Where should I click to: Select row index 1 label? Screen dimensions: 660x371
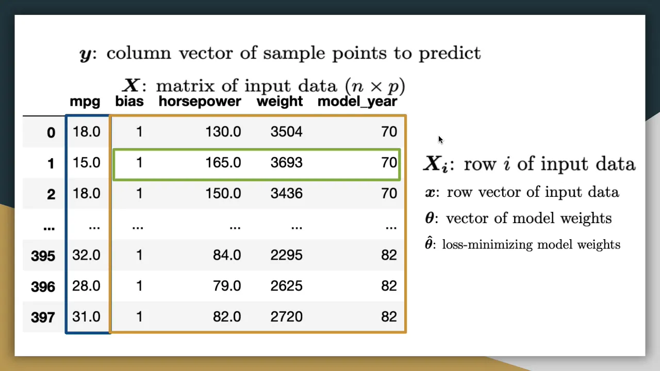coord(51,164)
